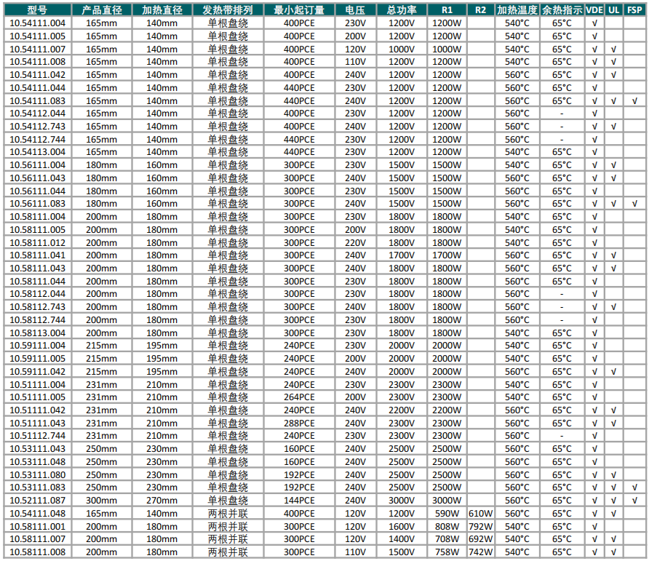
Task: Click the 288PCE minimum order cell
Action: [299, 423]
